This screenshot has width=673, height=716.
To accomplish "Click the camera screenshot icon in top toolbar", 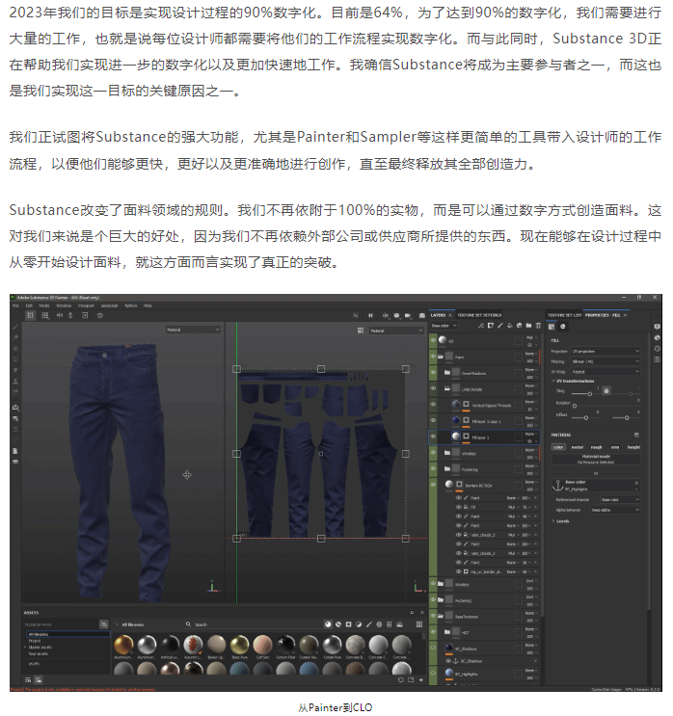I will [422, 315].
